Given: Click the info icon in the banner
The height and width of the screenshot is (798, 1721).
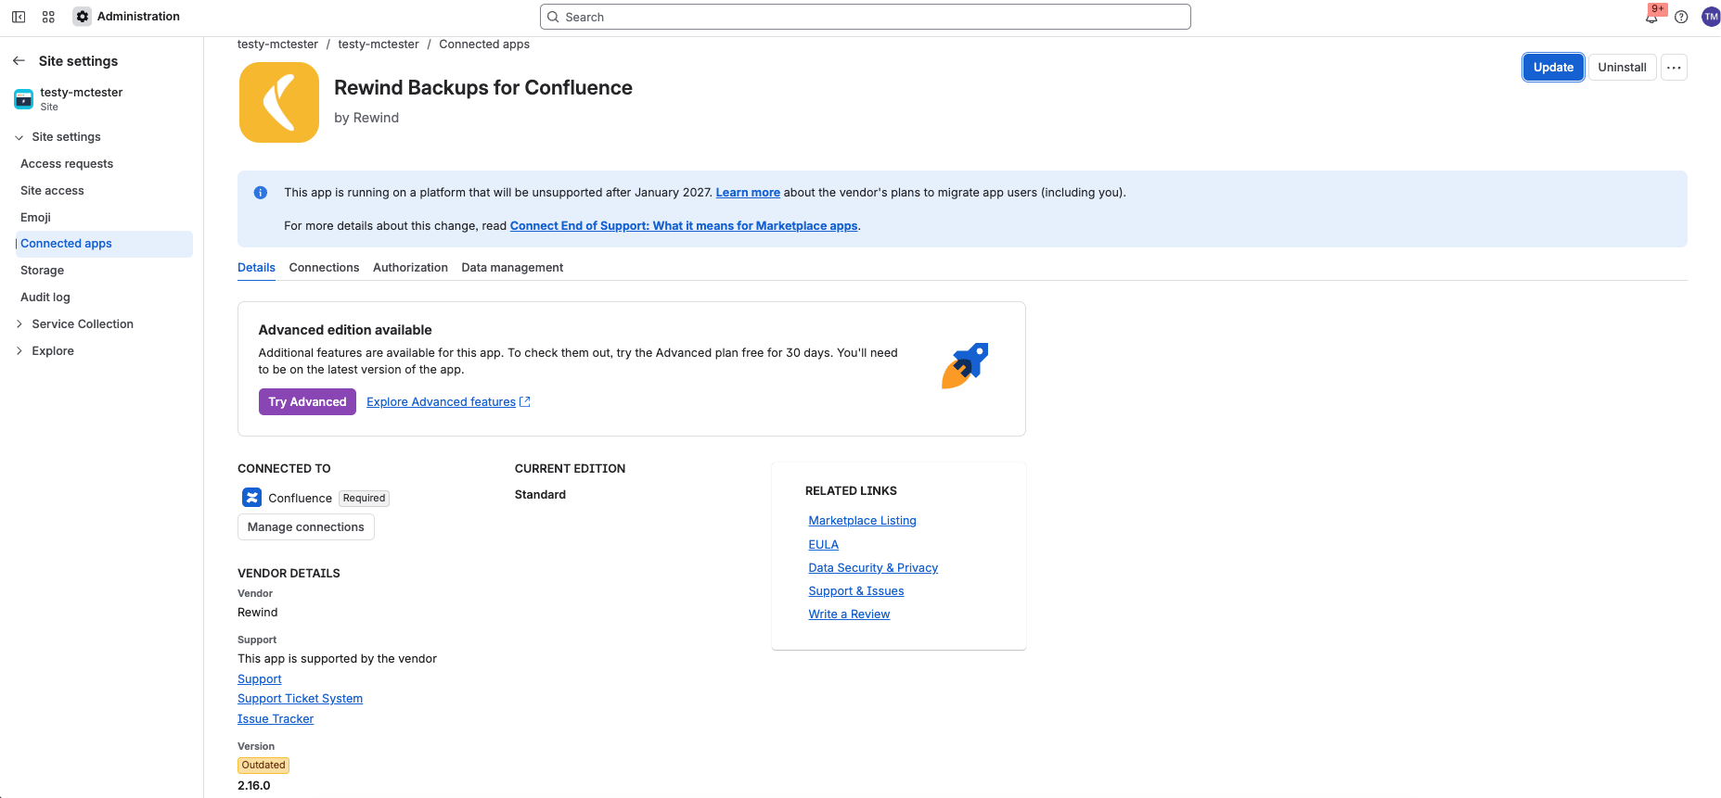Looking at the screenshot, I should point(261,193).
